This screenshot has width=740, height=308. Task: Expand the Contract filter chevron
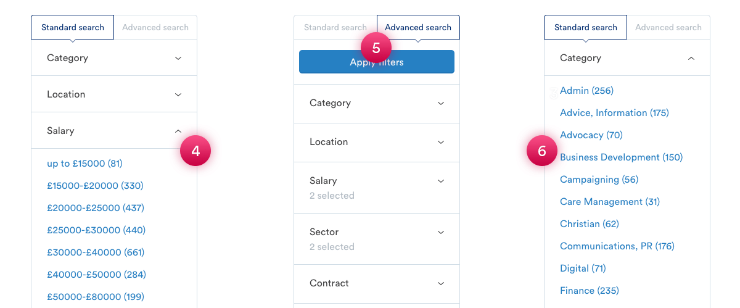pyautogui.click(x=441, y=283)
